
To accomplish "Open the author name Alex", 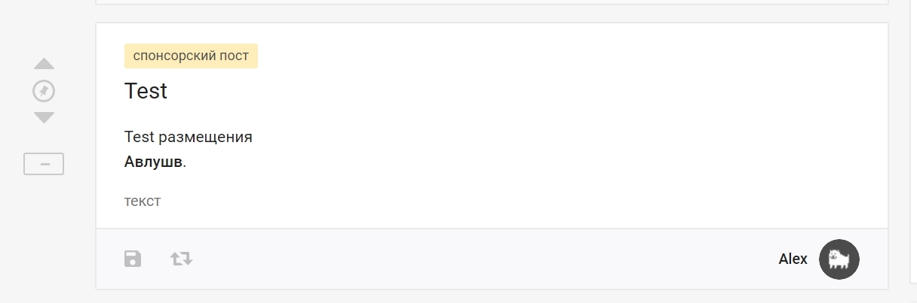I will point(793,259).
